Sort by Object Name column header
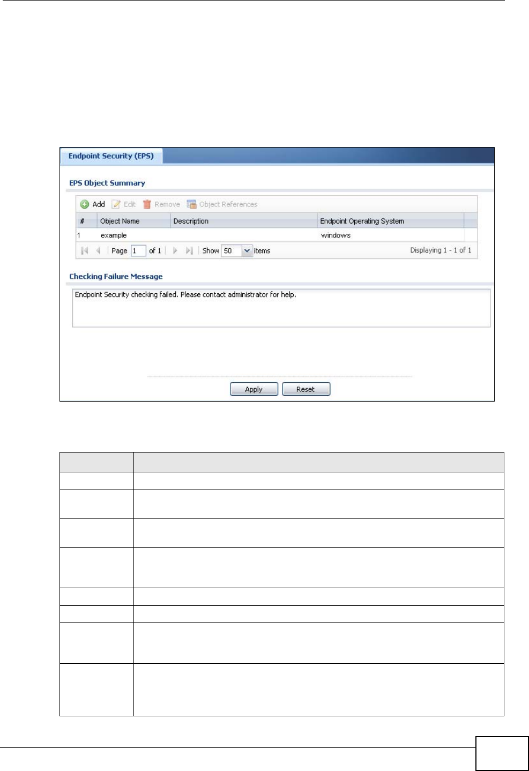 coord(133,221)
